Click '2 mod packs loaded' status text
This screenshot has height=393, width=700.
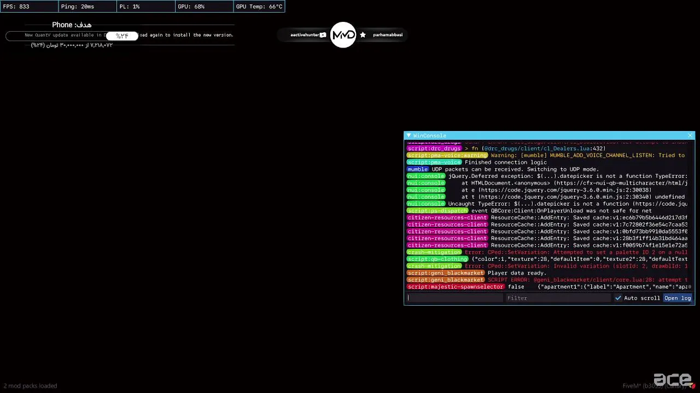[x=30, y=386]
